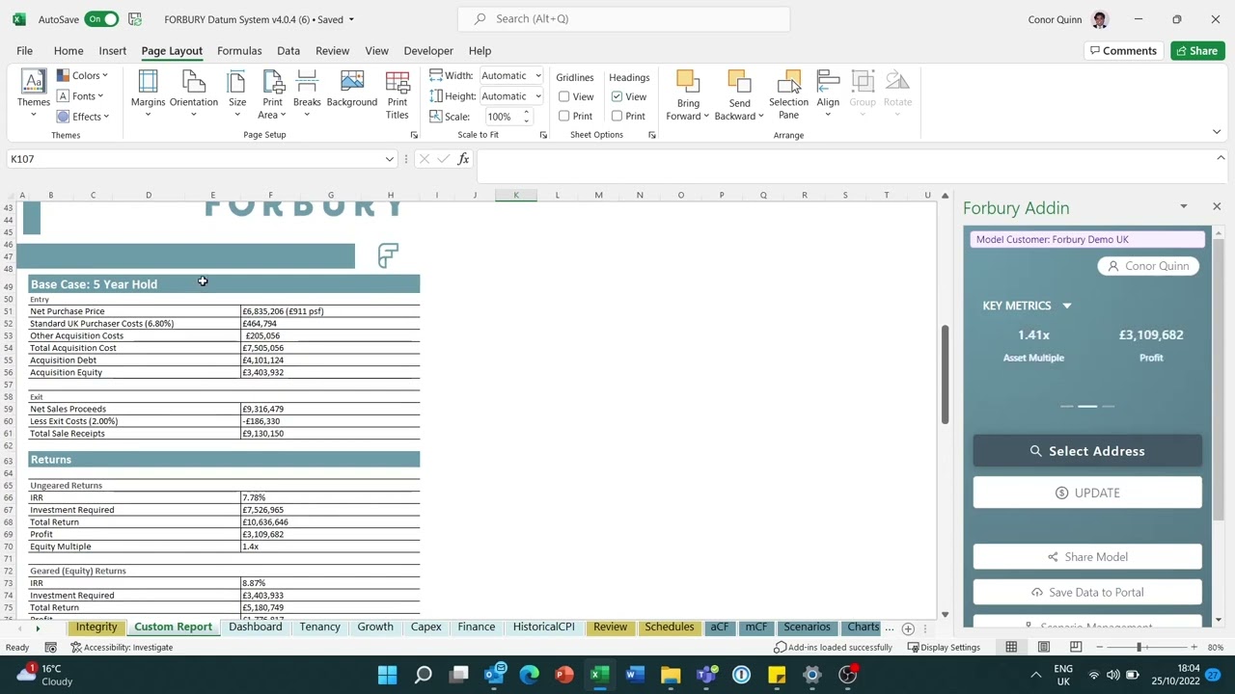Switch to Page Break Preview in status bar

coord(1075,647)
